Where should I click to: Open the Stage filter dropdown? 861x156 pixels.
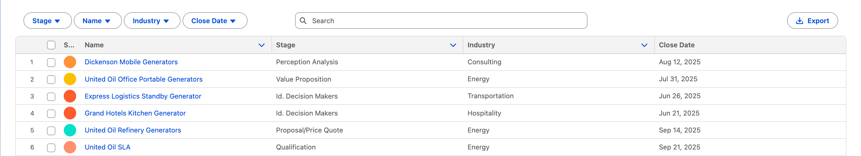tap(47, 21)
